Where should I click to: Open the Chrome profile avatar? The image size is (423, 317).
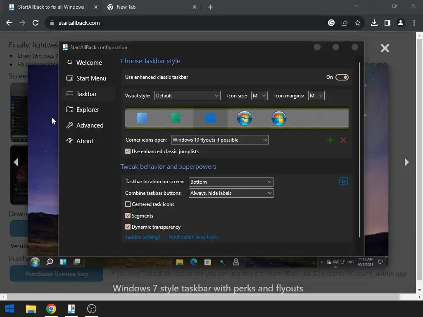401,23
